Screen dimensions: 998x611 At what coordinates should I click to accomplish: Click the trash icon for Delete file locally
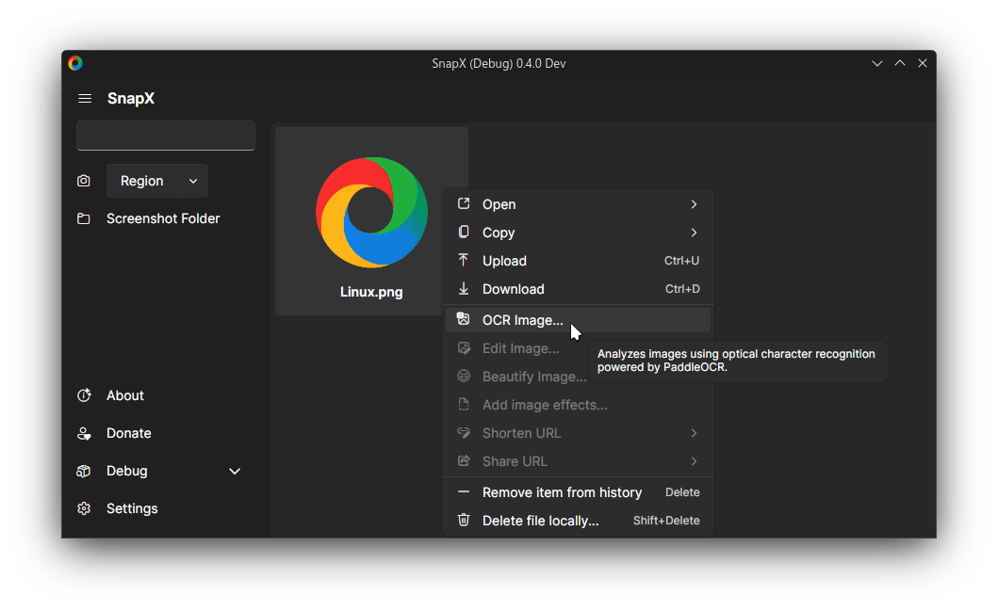(x=464, y=520)
